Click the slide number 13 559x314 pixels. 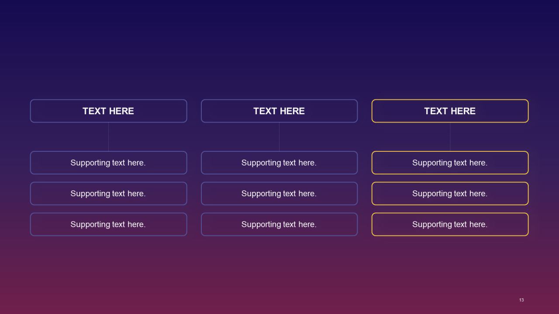coord(521,300)
